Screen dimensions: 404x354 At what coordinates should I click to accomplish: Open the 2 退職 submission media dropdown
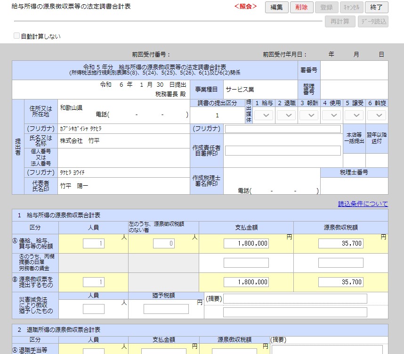pyautogui.click(x=286, y=115)
